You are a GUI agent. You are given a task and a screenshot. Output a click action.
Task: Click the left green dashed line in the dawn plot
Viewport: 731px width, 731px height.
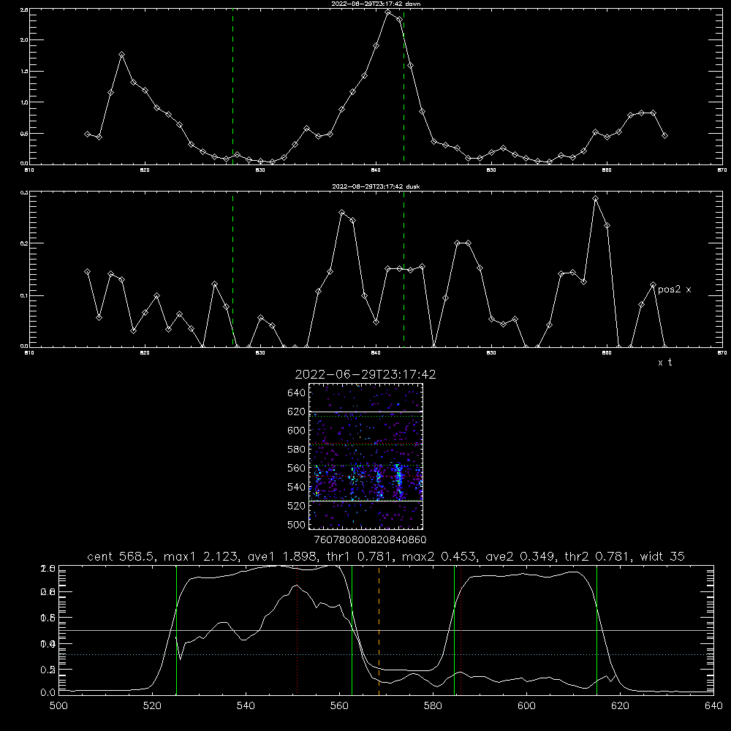point(232,87)
